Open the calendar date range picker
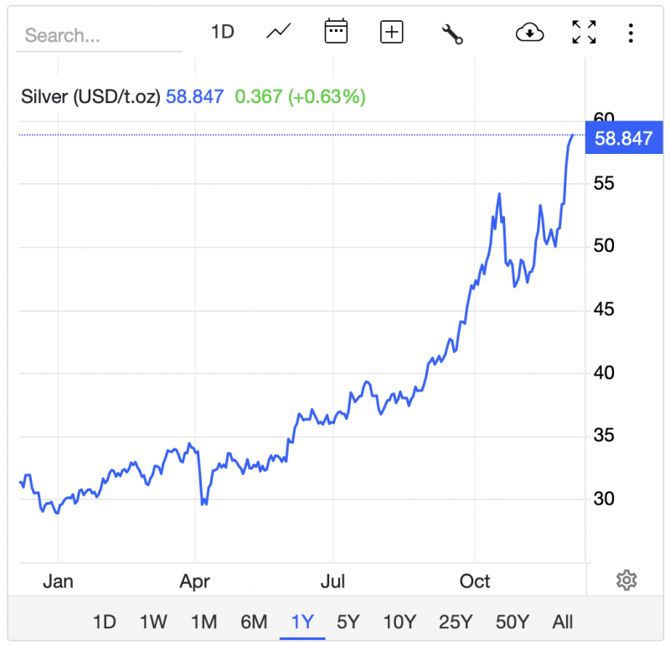 click(x=336, y=33)
